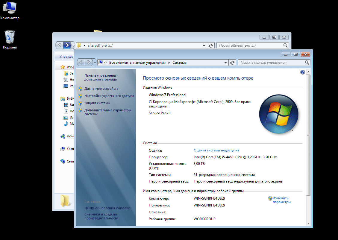Open Дополнительные параметры системы
This screenshot has height=240, width=338.
click(x=107, y=112)
